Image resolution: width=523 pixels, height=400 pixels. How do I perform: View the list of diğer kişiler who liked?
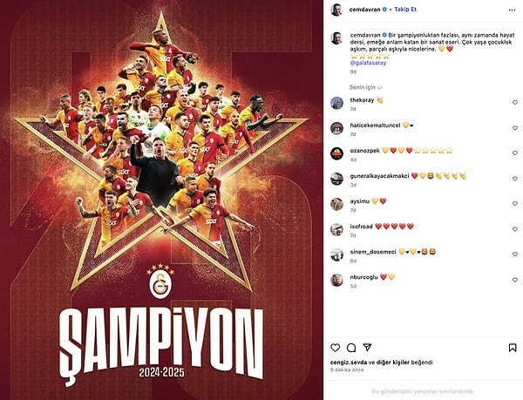click(x=391, y=363)
